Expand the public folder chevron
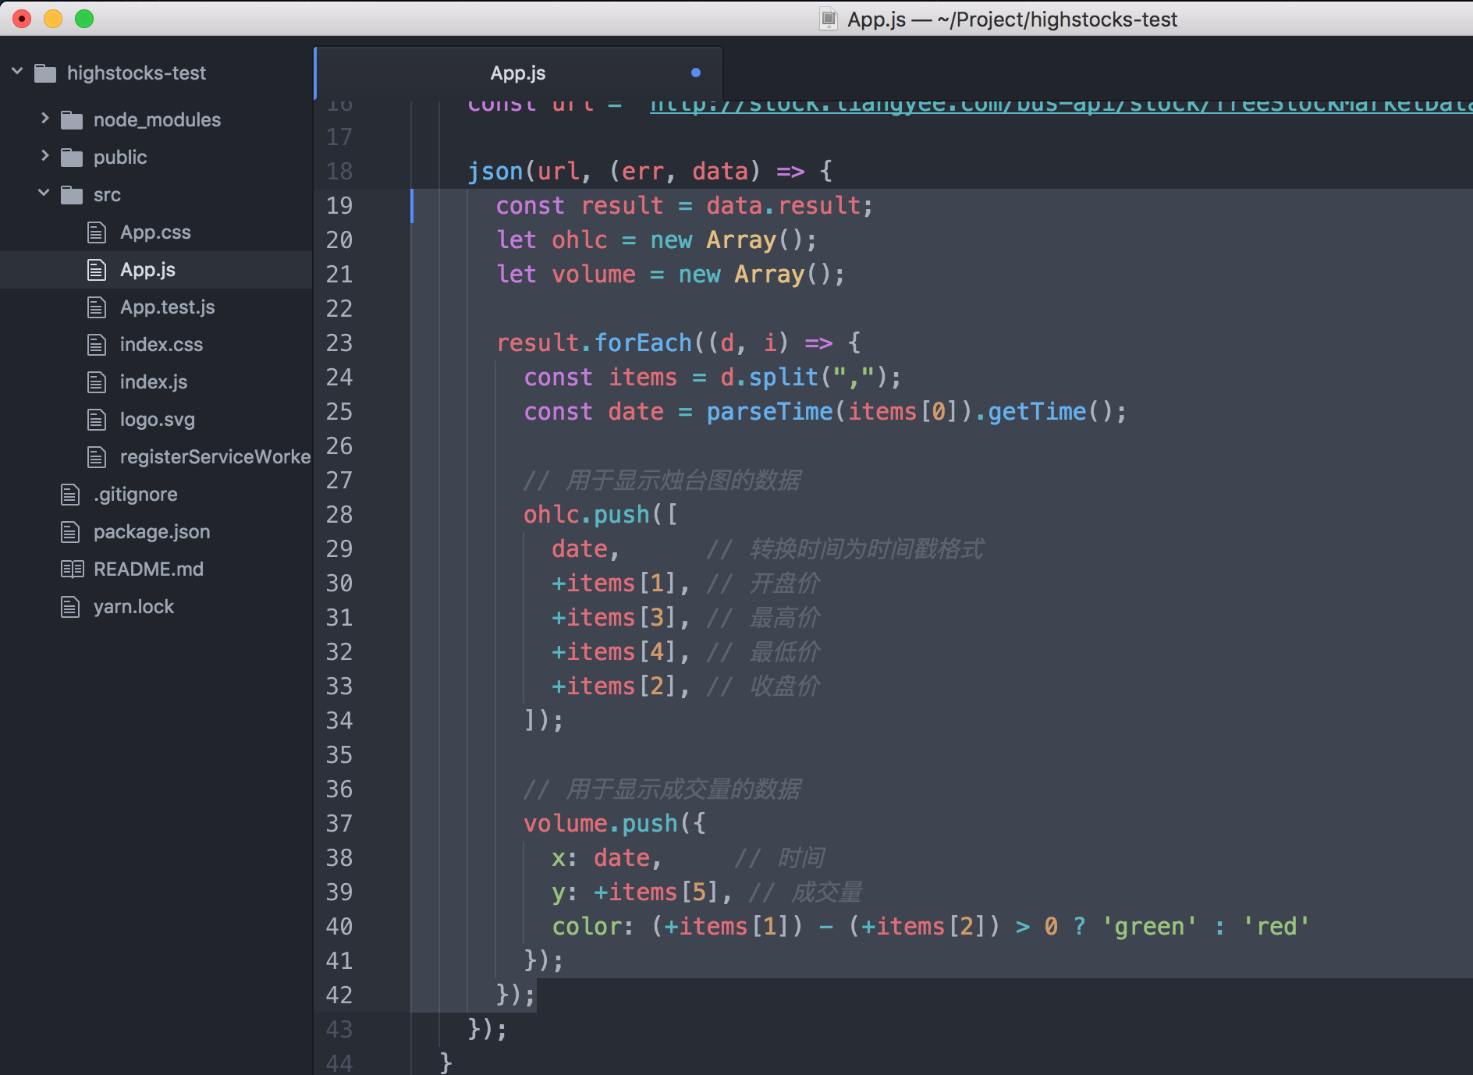Screen dimensions: 1473x1075 click(44, 156)
